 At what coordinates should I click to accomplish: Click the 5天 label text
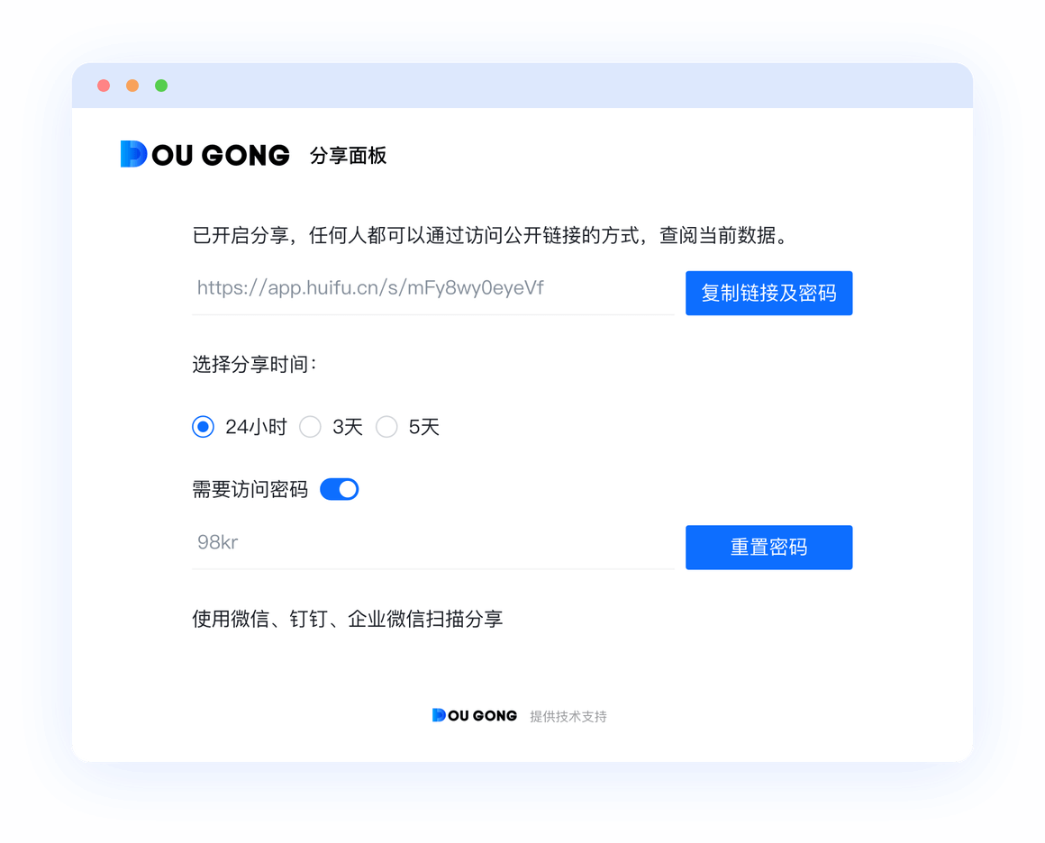[x=424, y=427]
